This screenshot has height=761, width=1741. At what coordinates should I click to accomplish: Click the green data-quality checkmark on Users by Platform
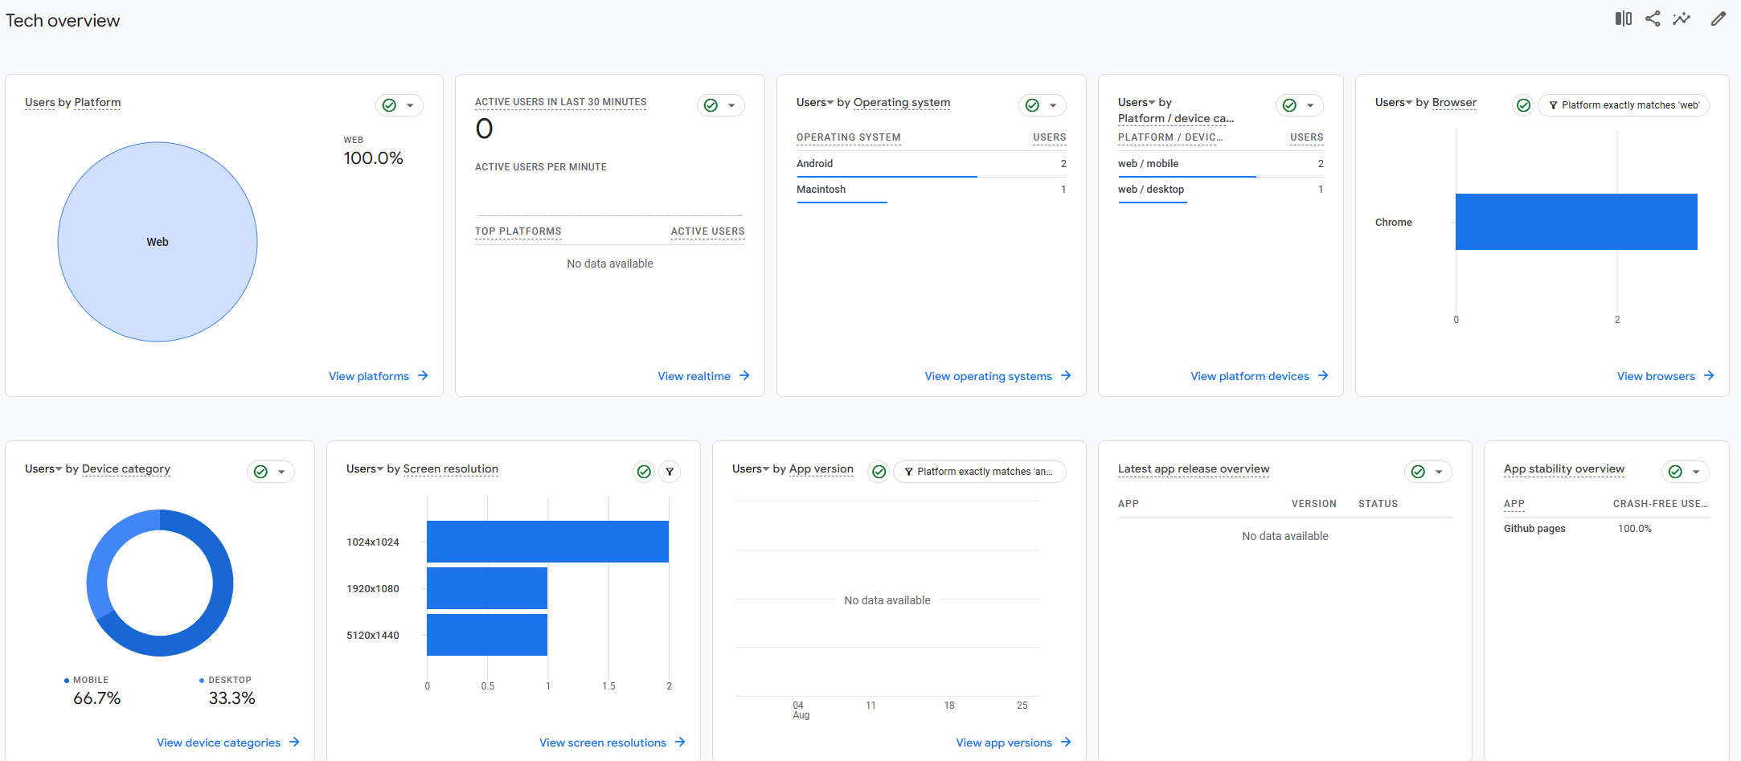coord(388,104)
